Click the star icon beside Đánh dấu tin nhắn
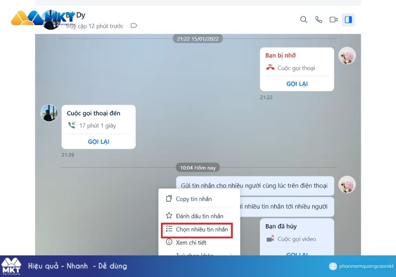The image size is (396, 277). tap(169, 215)
